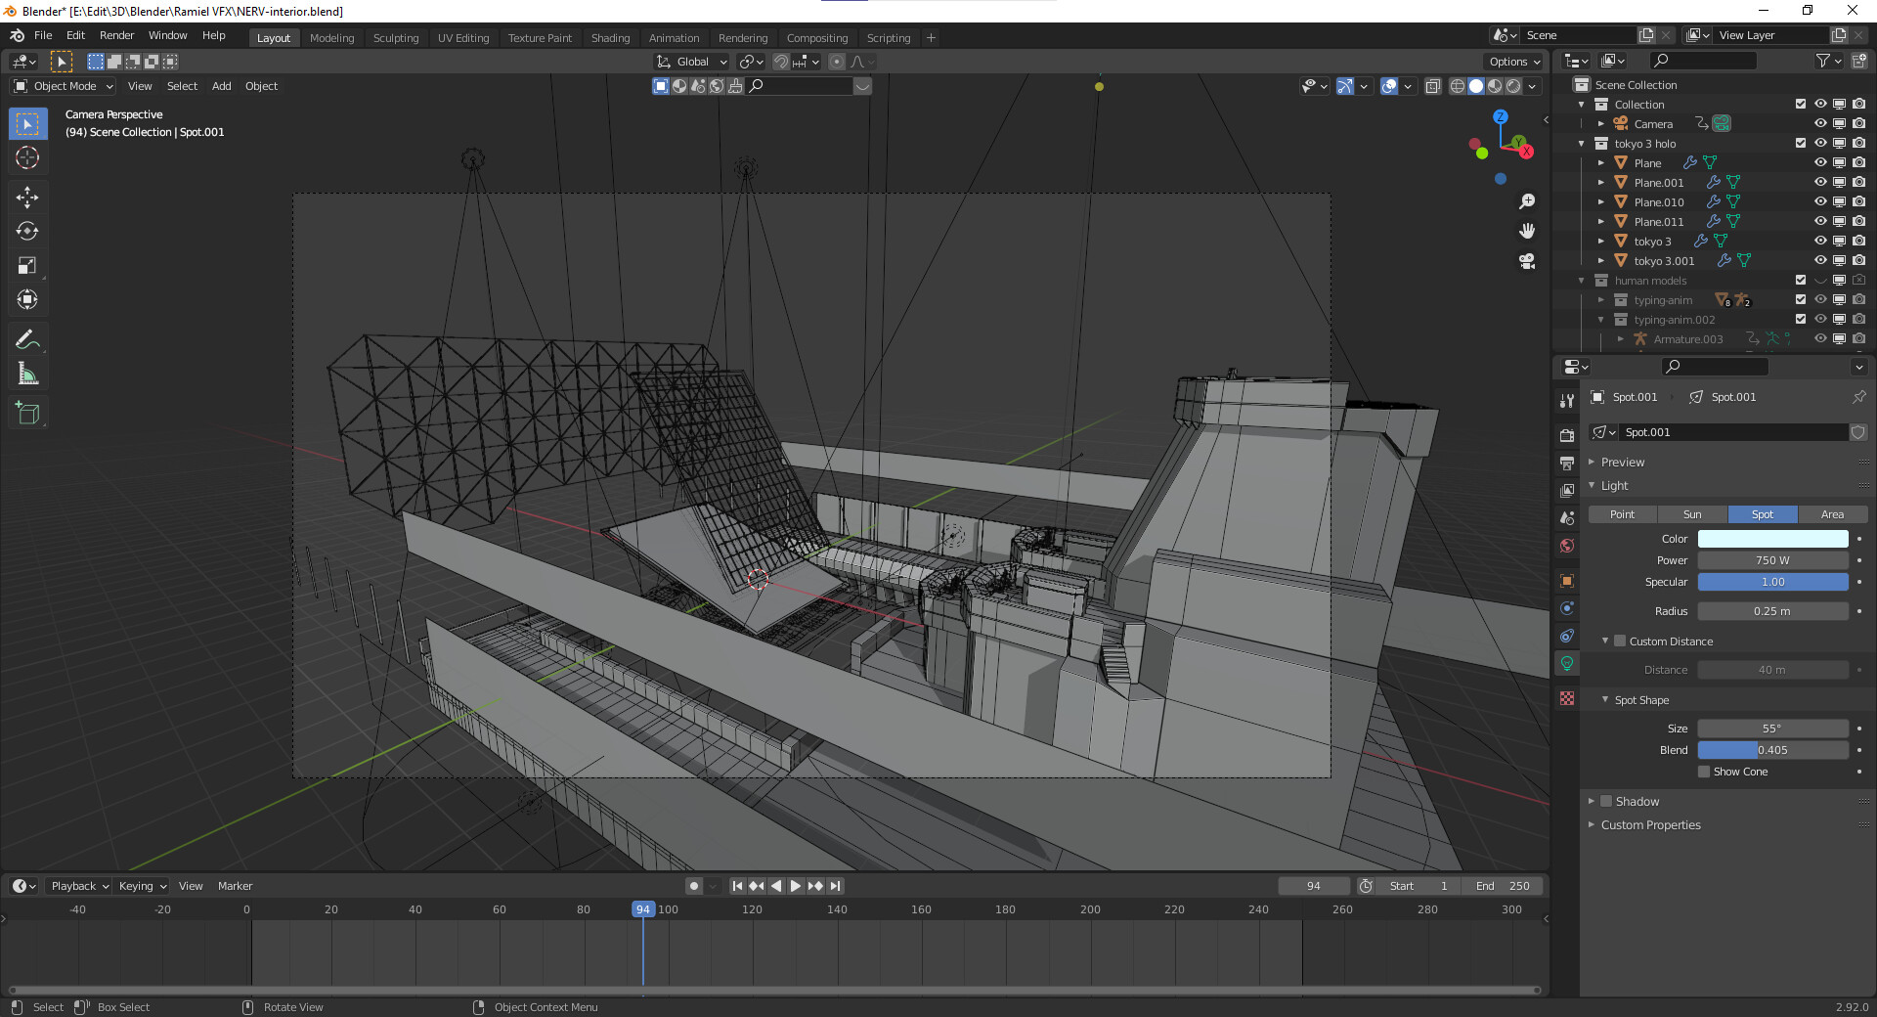The image size is (1877, 1017).
Task: Adjust the spot Blend slider
Action: pos(1772,750)
